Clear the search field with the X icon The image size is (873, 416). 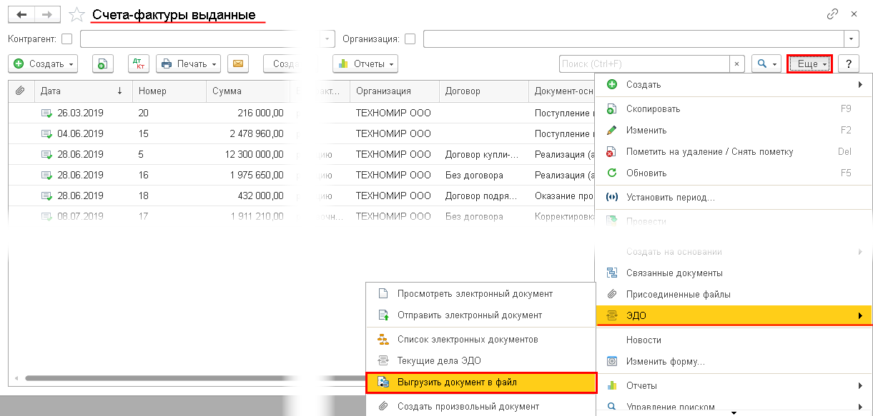pyautogui.click(x=736, y=64)
